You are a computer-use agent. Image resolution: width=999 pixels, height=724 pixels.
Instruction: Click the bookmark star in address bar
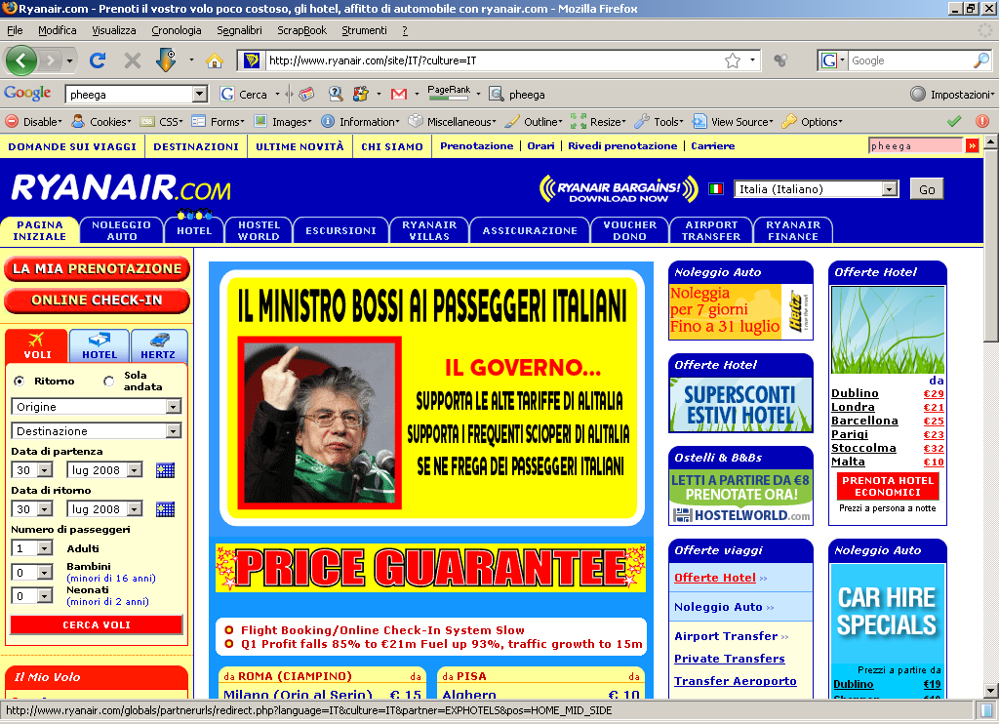point(732,60)
